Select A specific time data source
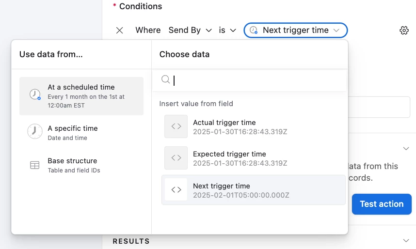Viewport: 416px width, 249px height. pyautogui.click(x=81, y=133)
